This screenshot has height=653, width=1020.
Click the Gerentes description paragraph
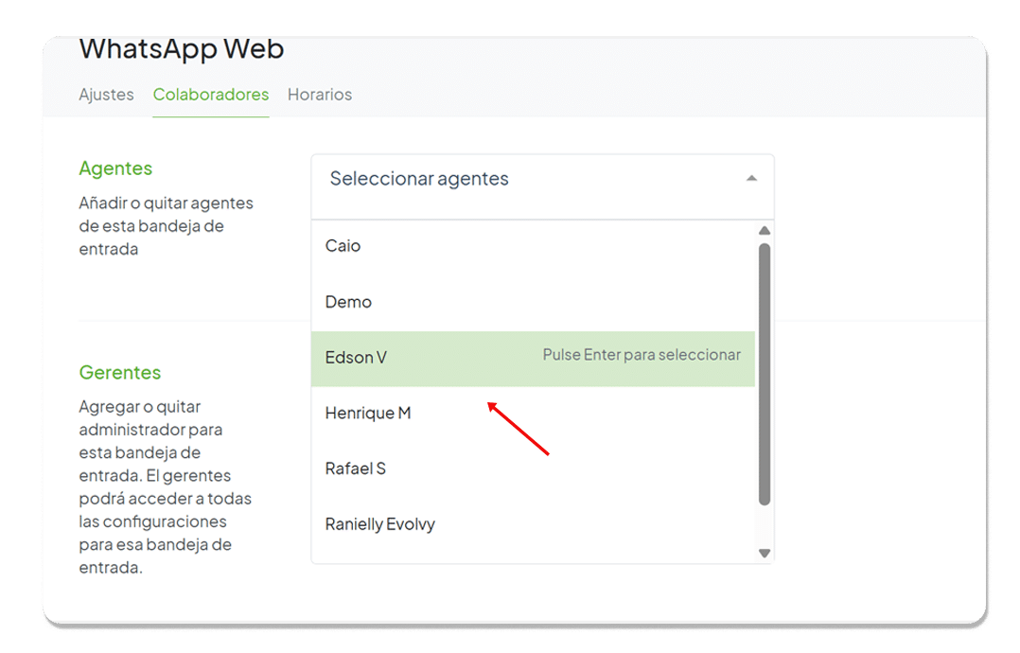click(166, 487)
